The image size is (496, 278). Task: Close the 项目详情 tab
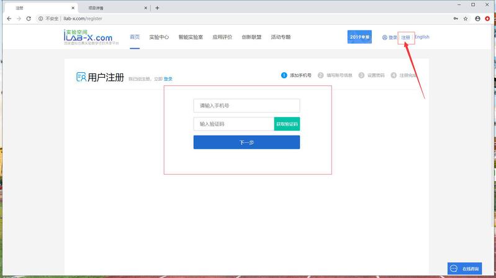click(146, 8)
